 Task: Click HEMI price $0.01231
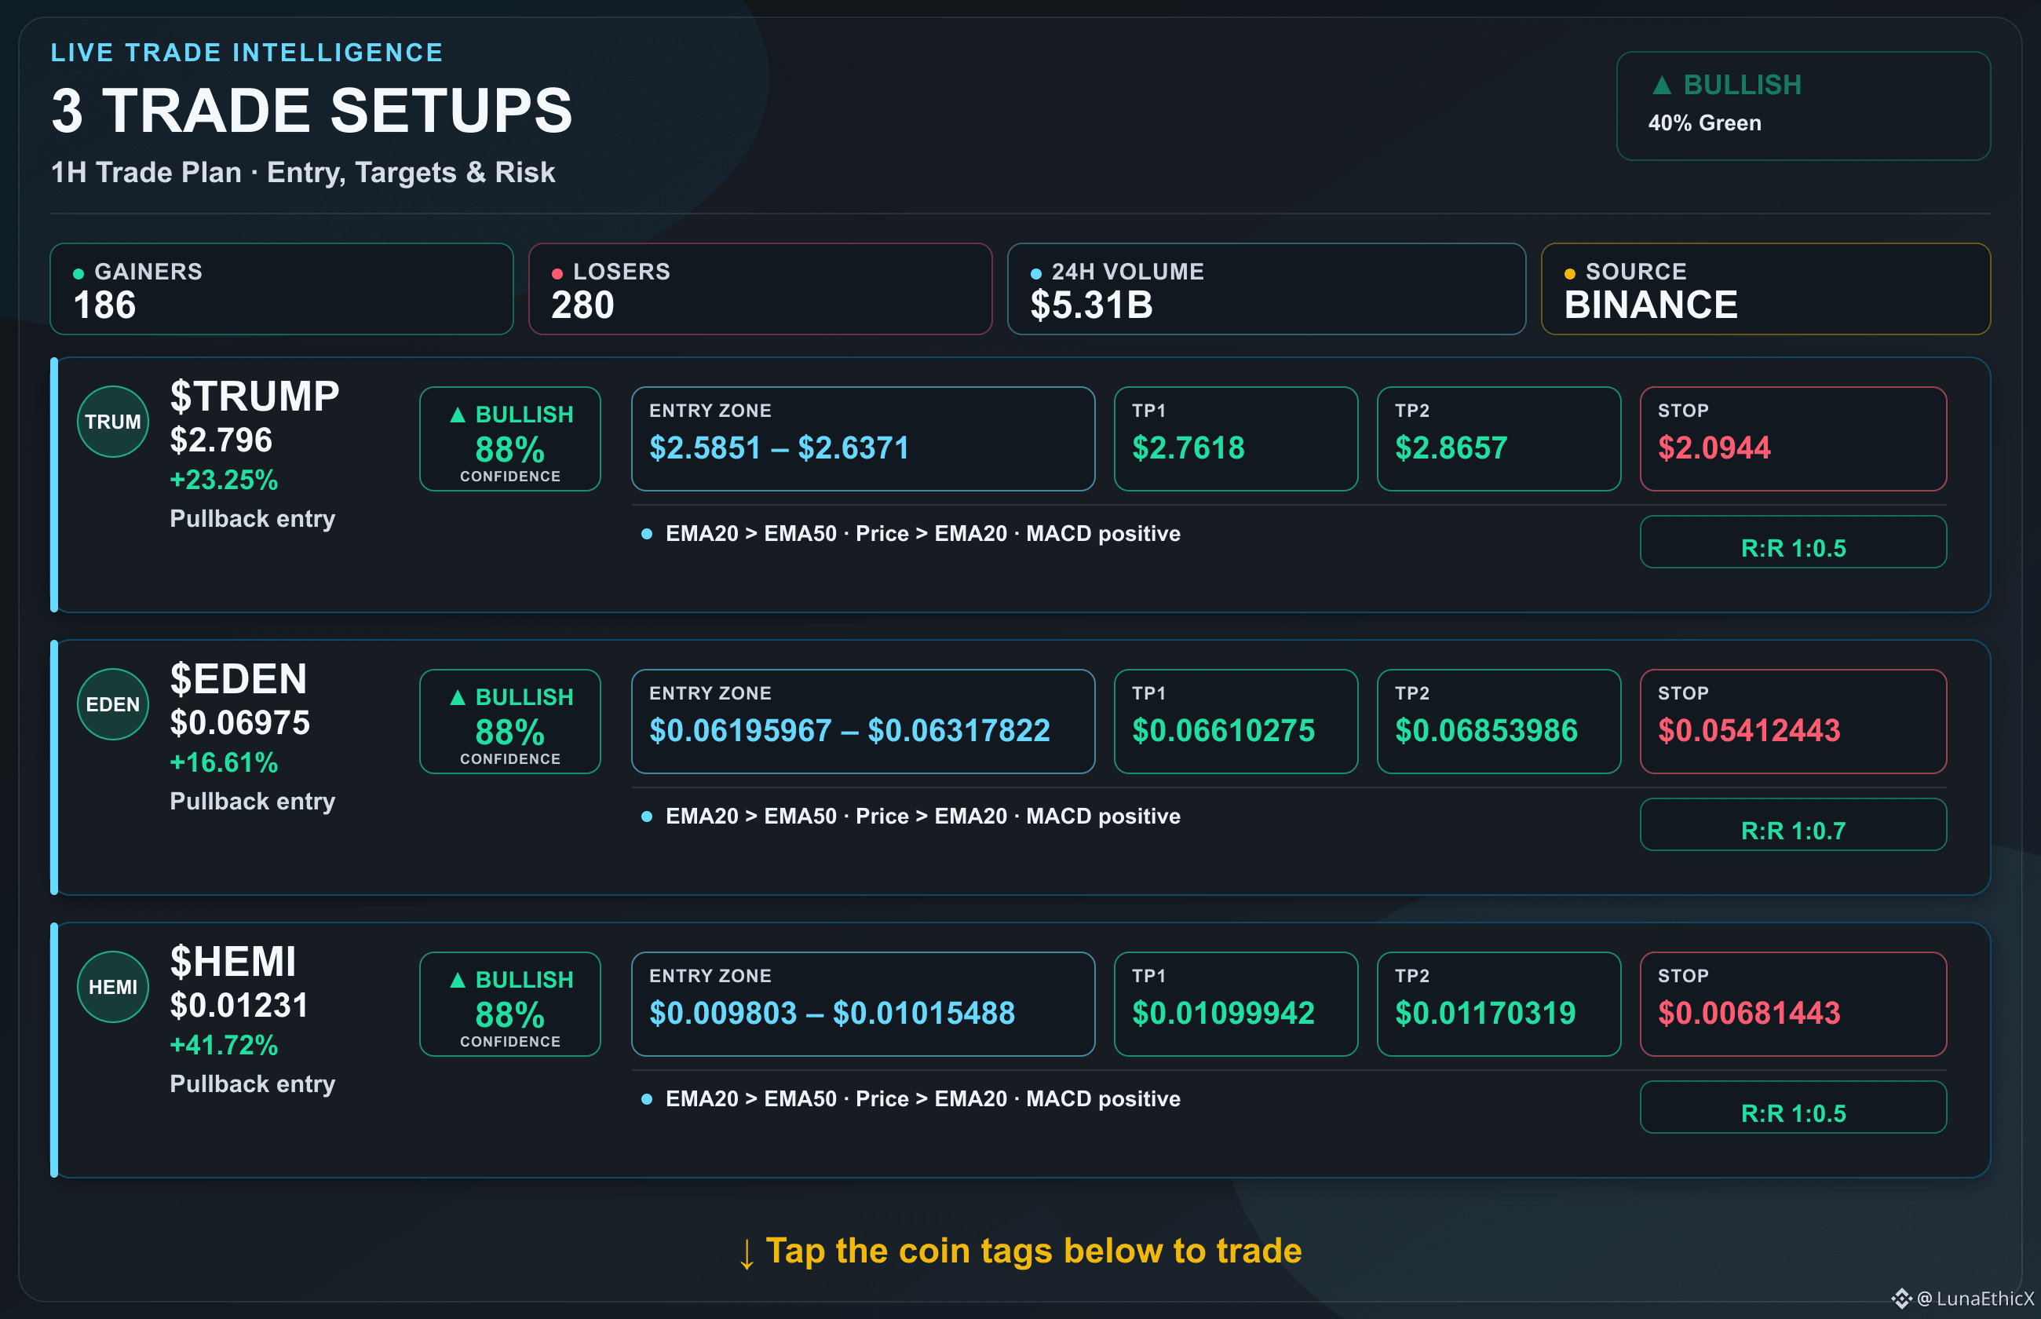tap(239, 1006)
